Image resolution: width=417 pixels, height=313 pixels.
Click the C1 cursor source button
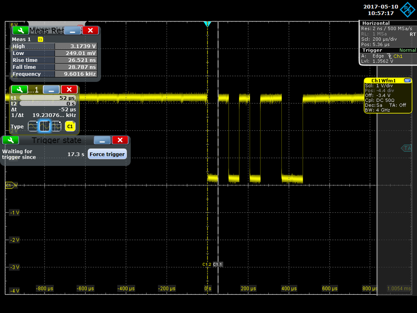click(70, 126)
